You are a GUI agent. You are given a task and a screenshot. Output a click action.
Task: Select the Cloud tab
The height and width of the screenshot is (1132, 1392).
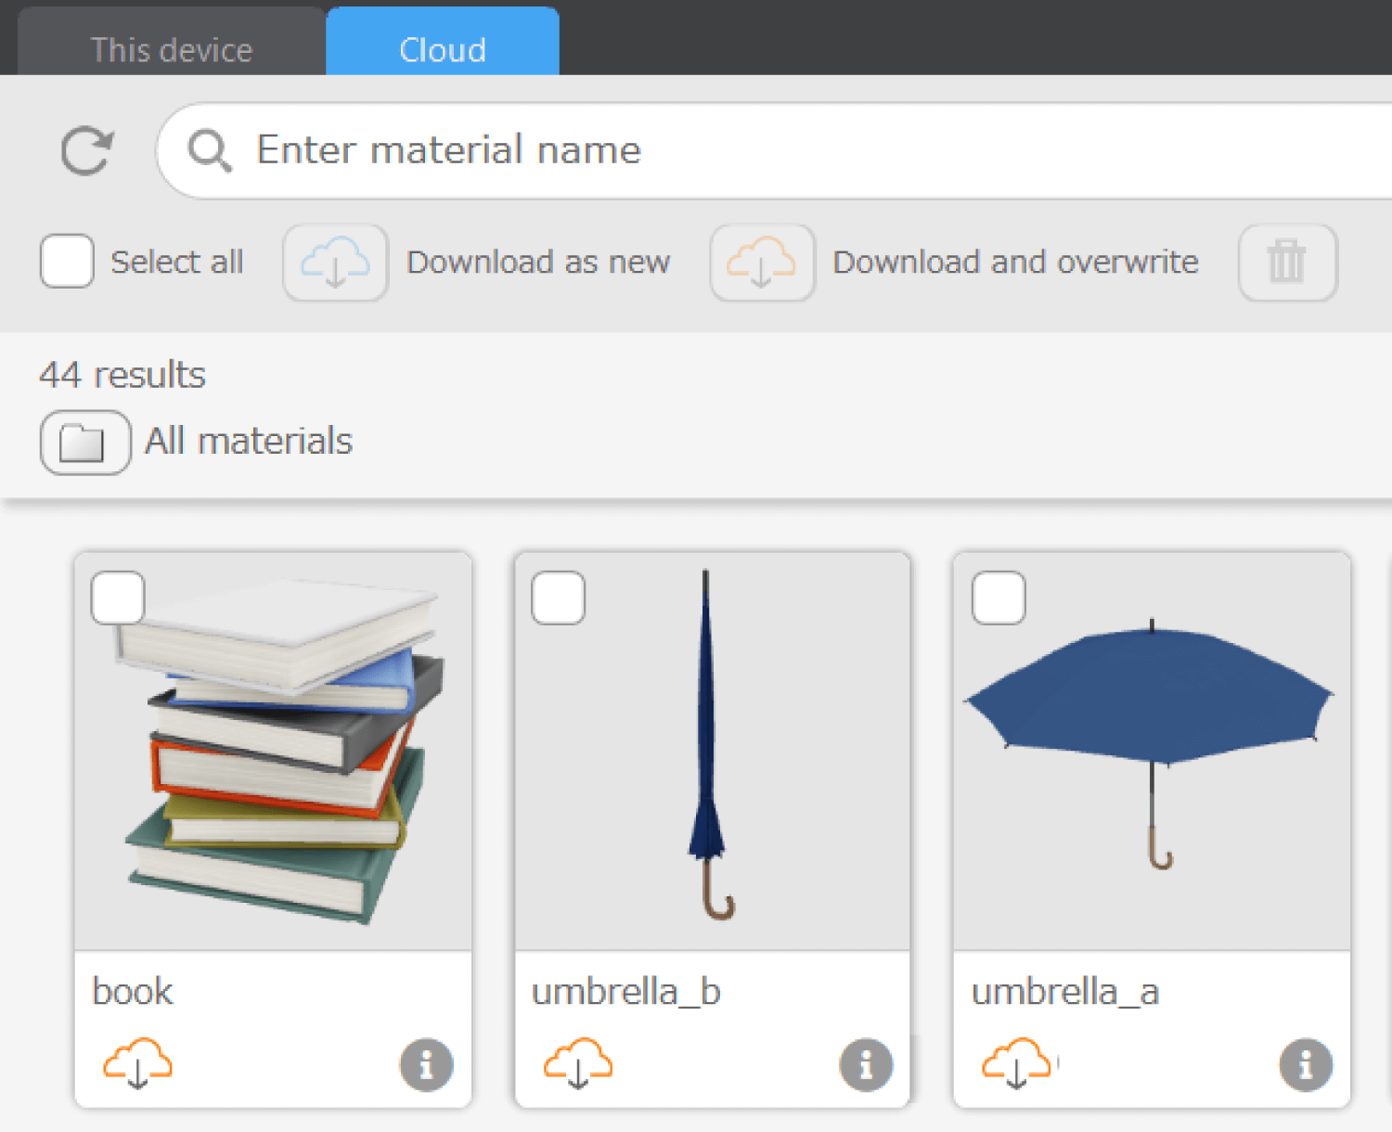443,49
